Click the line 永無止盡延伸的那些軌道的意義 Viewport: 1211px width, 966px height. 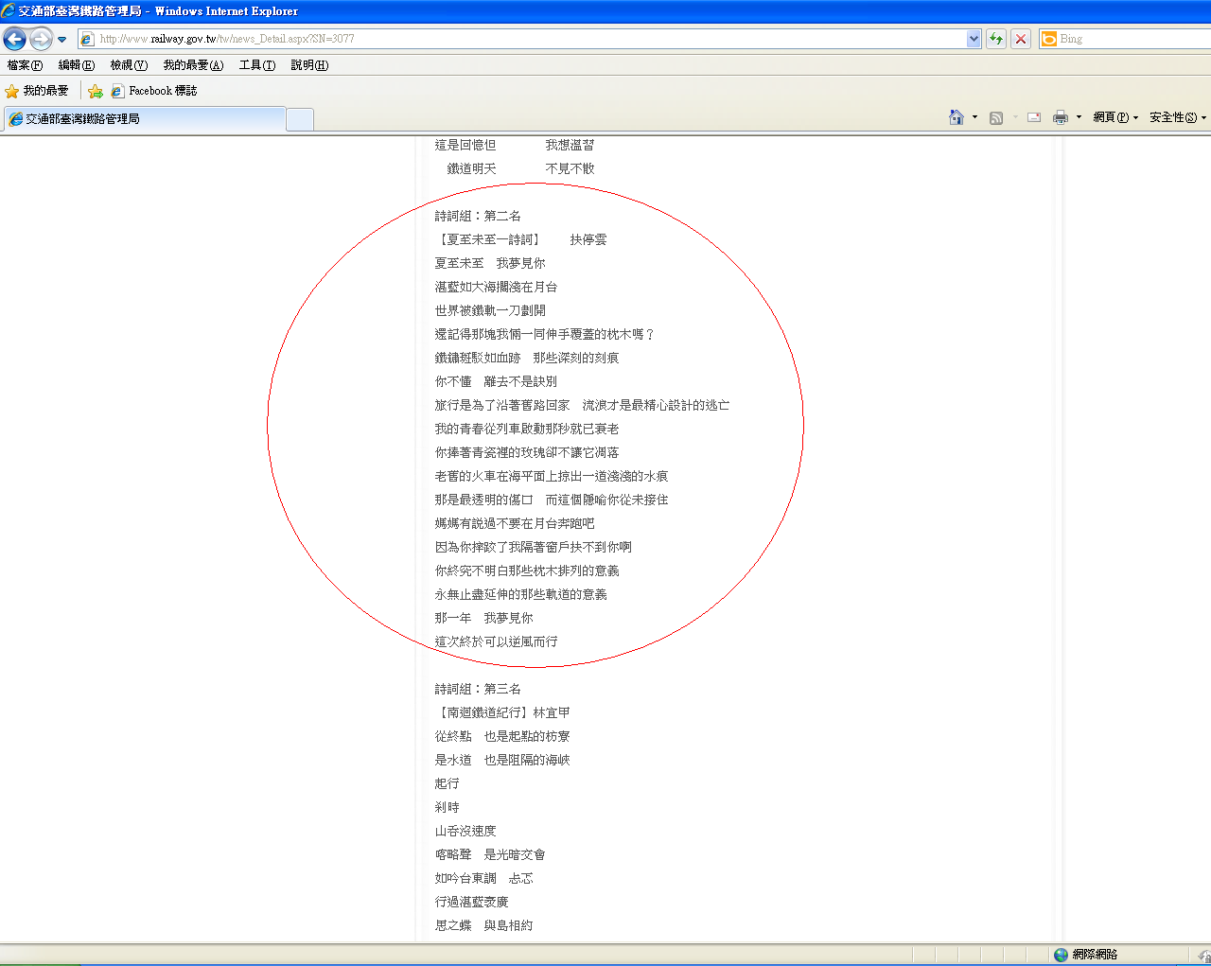point(521,594)
